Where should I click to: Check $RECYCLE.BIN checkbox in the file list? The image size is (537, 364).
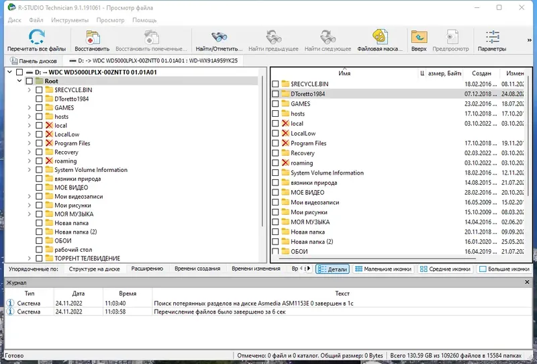point(275,84)
